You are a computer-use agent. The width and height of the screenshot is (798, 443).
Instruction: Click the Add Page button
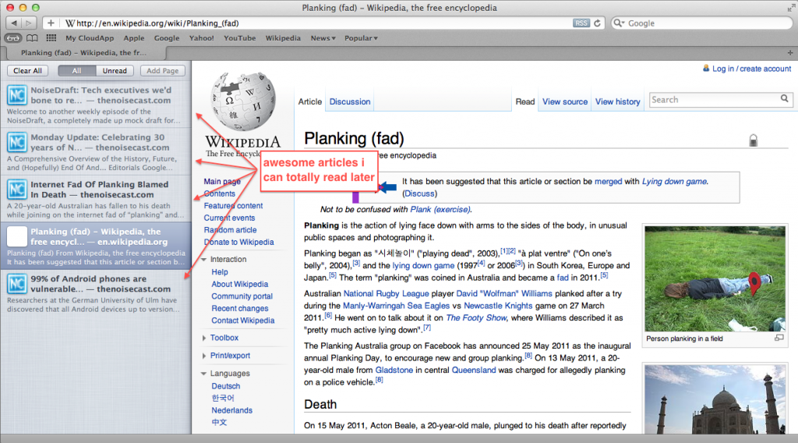tap(162, 71)
